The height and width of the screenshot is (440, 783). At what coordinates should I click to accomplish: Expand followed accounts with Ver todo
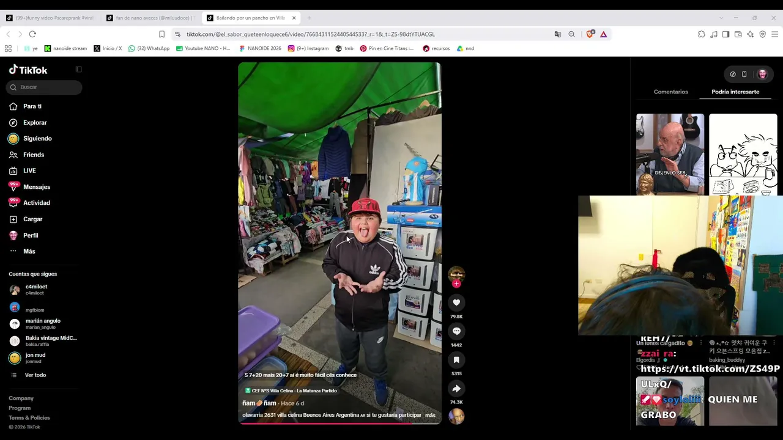click(x=35, y=375)
